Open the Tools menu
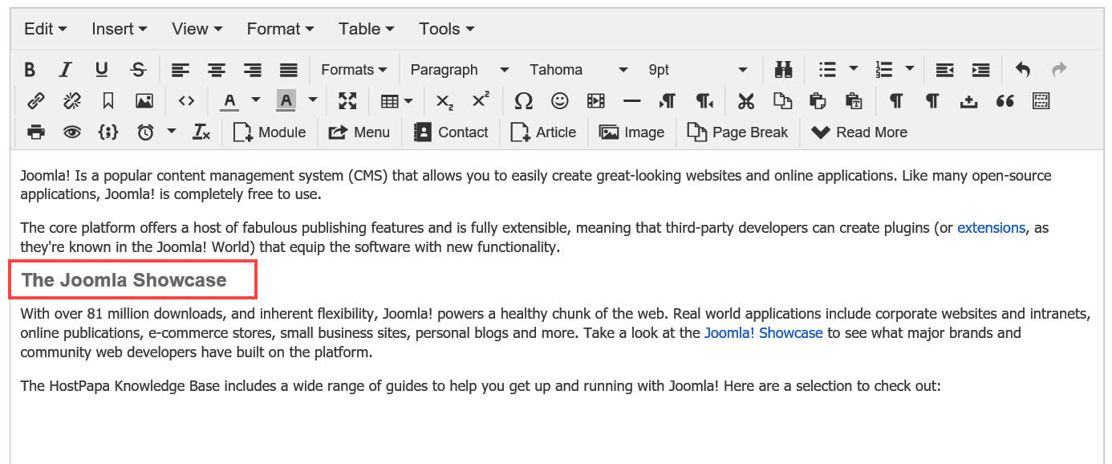This screenshot has height=464, width=1112. (446, 29)
